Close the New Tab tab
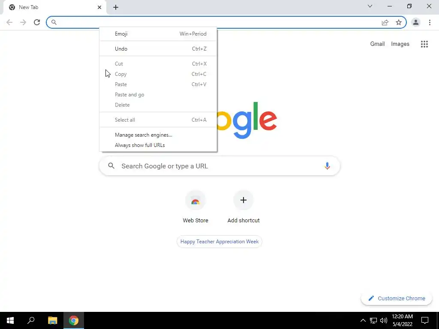The height and width of the screenshot is (329, 439). coord(99,7)
